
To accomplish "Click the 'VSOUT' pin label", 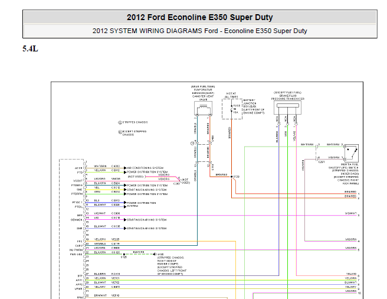I will point(78,181).
